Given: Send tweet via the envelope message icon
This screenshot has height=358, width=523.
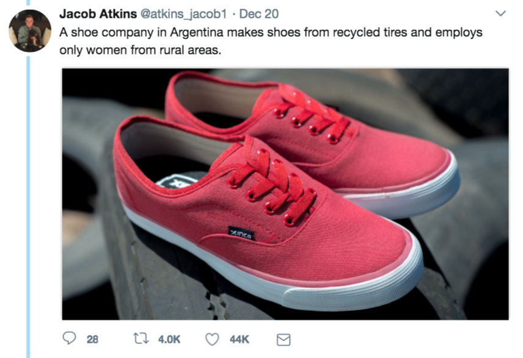Looking at the screenshot, I should point(284,338).
